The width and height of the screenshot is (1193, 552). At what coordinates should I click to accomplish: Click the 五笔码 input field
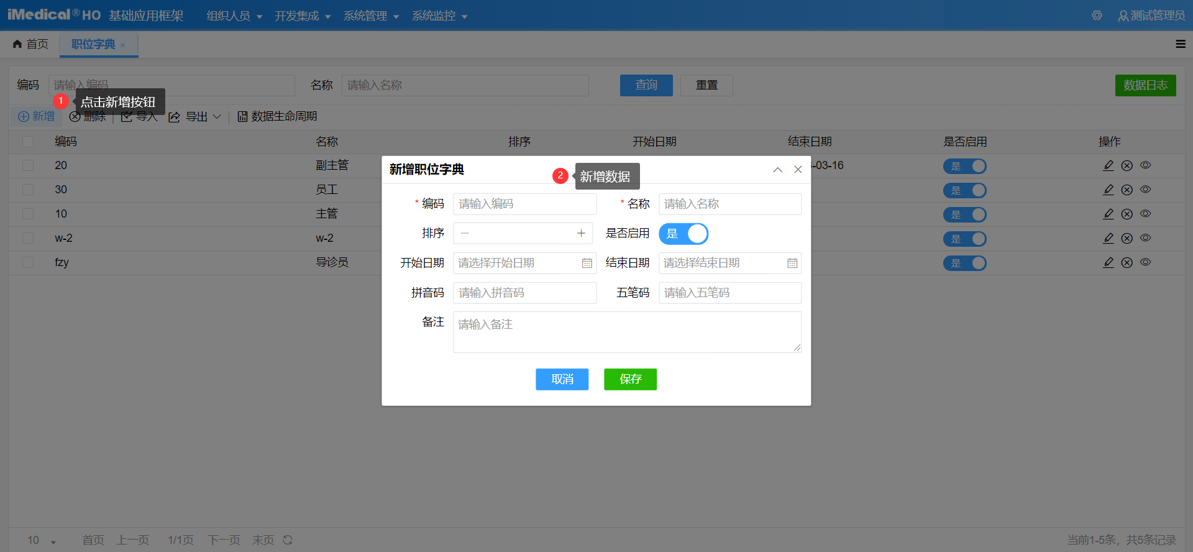(730, 293)
